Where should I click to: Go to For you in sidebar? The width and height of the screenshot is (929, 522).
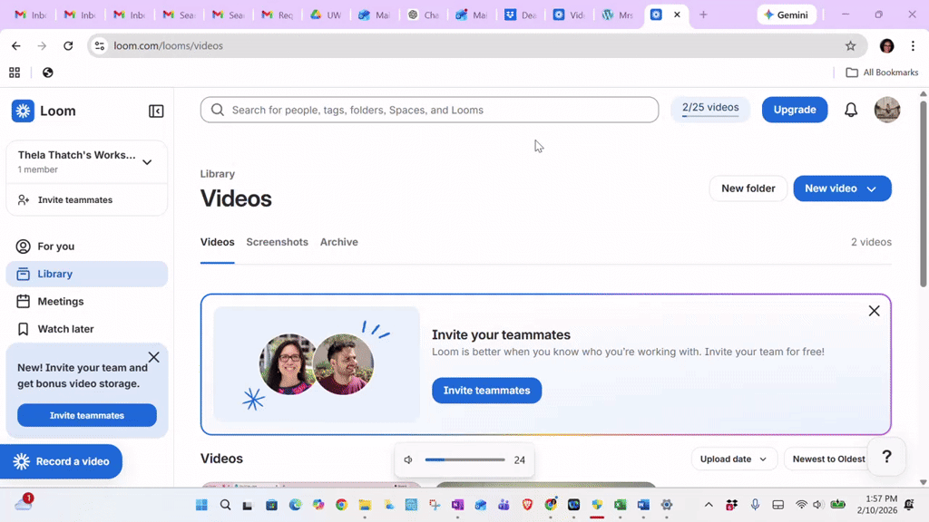(x=86, y=246)
